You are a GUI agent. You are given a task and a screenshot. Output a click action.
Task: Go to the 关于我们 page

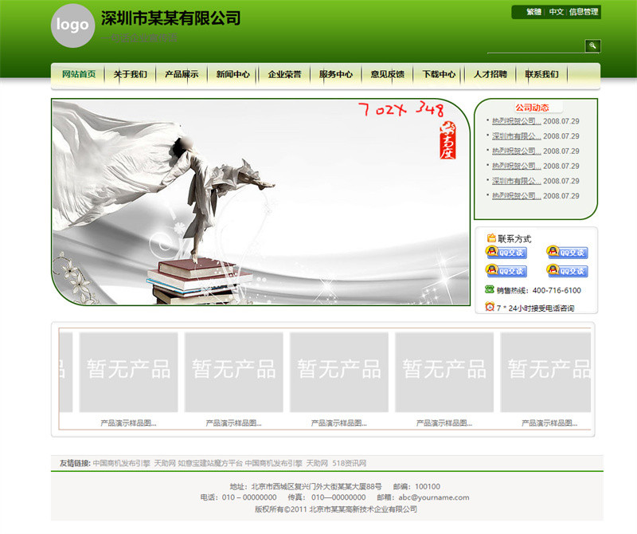pyautogui.click(x=130, y=74)
